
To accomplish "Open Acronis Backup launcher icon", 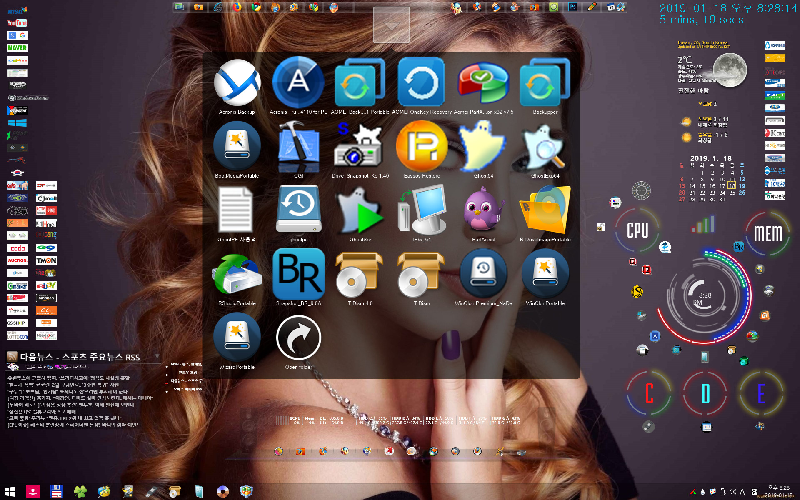I will (237, 82).
